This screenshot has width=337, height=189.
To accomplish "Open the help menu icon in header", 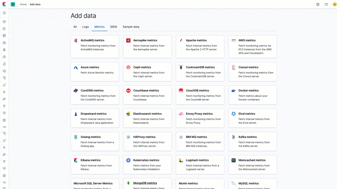I will coord(318,4).
